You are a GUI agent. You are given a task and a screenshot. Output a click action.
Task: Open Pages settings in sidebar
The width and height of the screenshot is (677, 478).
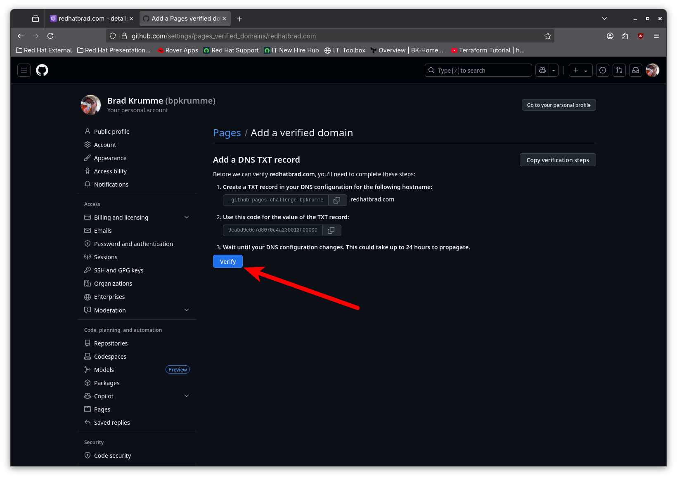click(137, 409)
